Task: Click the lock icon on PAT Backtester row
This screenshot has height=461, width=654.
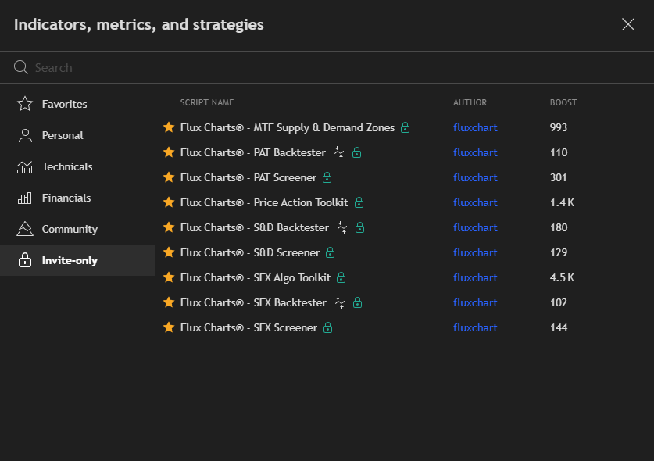Action: 356,152
